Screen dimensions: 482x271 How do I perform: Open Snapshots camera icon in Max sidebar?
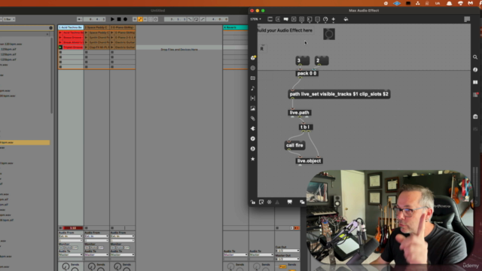(x=475, y=117)
